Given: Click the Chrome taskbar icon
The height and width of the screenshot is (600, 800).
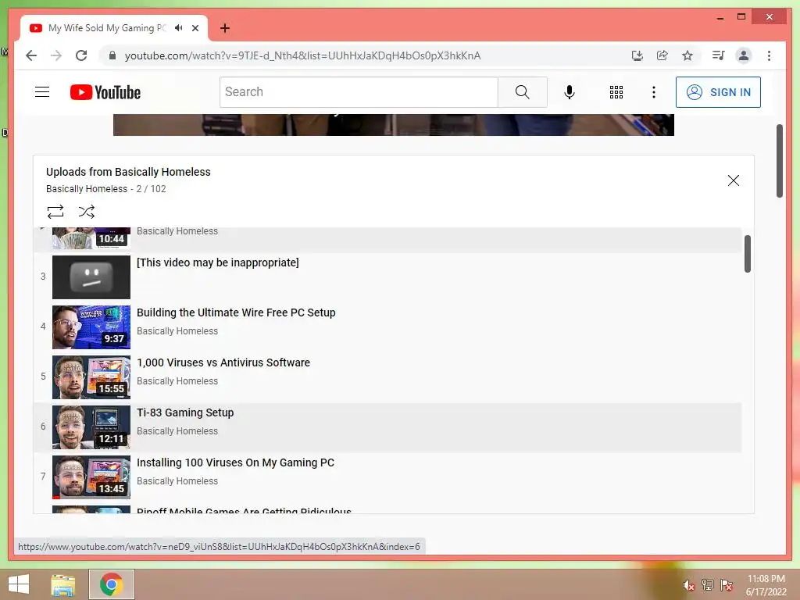Looking at the screenshot, I should pyautogui.click(x=111, y=584).
